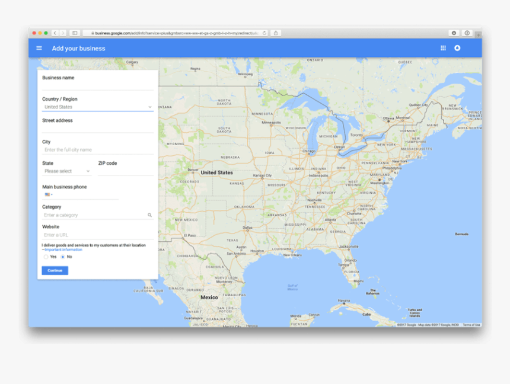Click the info extension icon in toolbar
Viewport: 510px width, 384px height.
467,33
